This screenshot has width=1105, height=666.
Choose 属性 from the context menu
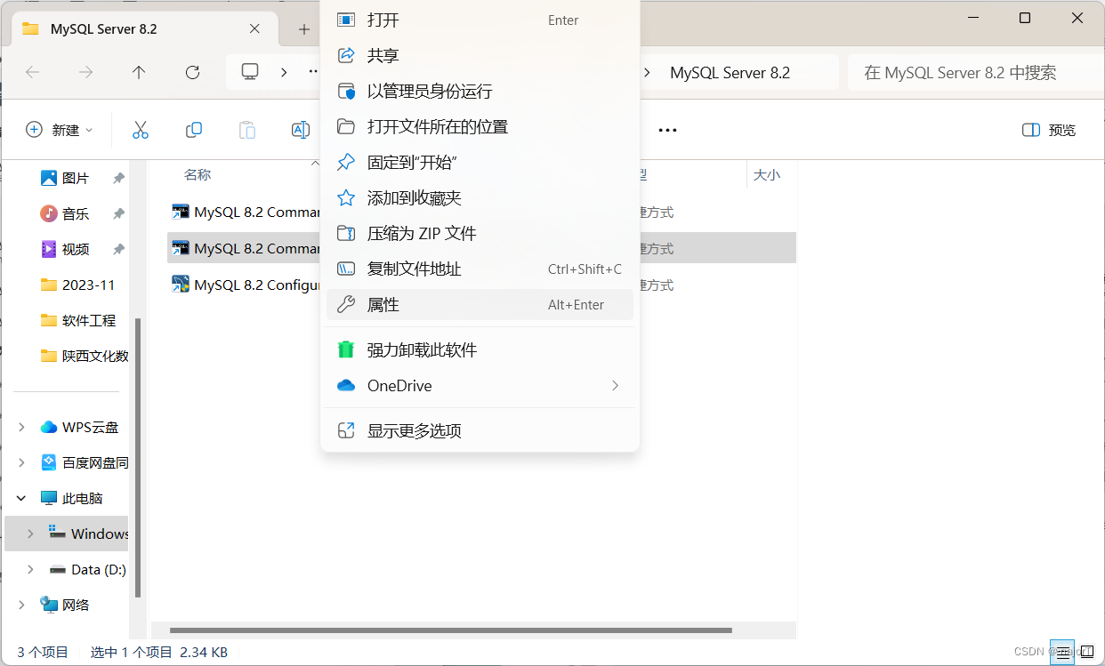point(480,304)
